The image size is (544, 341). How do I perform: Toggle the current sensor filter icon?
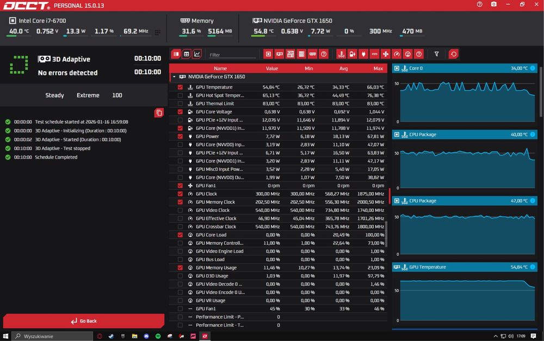(374, 54)
